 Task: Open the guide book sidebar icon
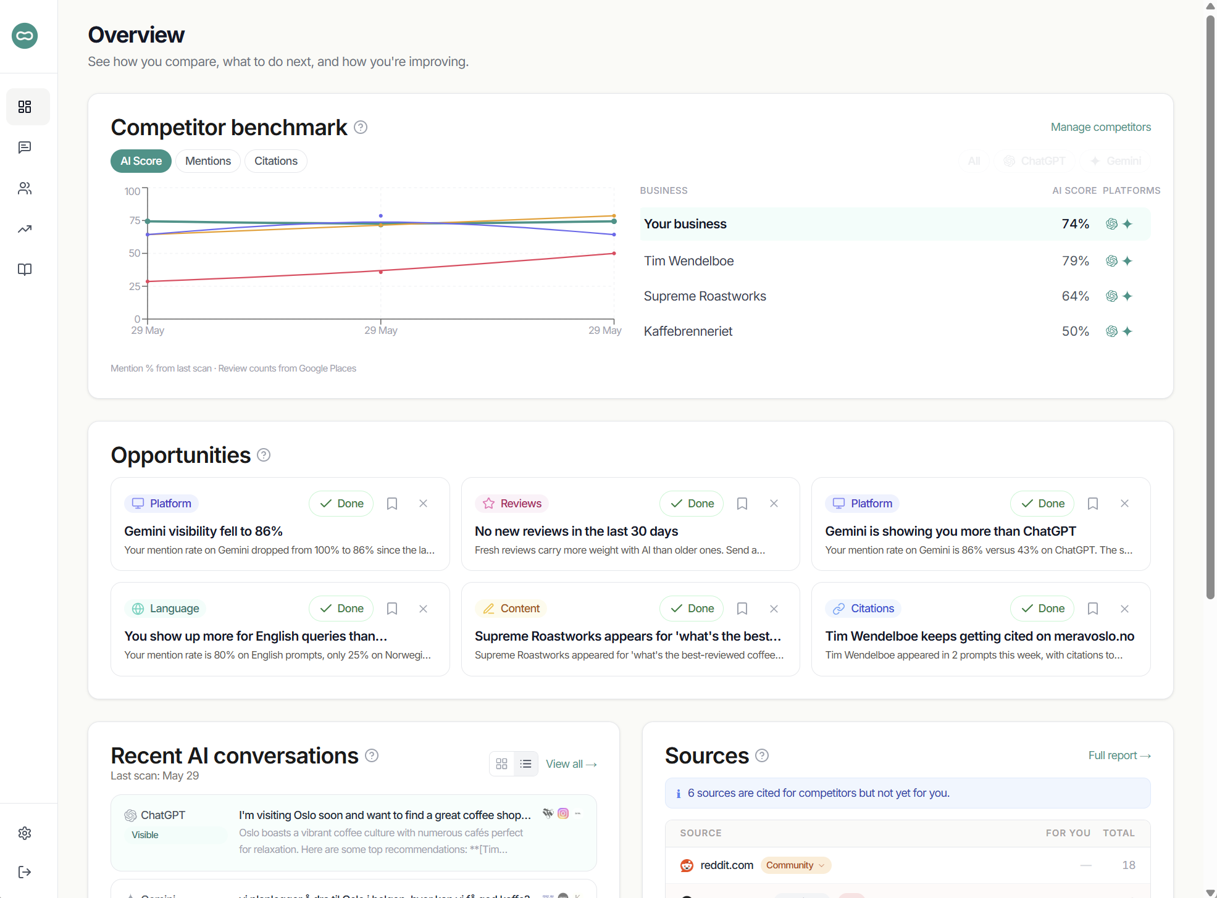[25, 270]
